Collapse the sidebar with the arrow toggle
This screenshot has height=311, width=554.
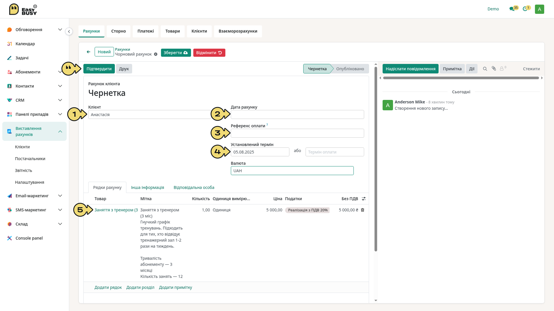coord(69,31)
